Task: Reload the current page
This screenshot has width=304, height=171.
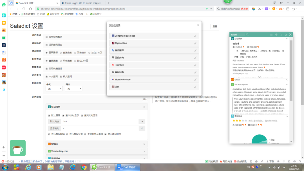Action: [24, 9]
